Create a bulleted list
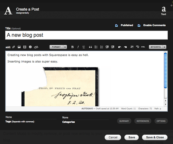Viewport: 173px width, 144px height. pyautogui.click(x=96, y=47)
